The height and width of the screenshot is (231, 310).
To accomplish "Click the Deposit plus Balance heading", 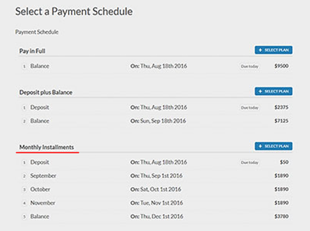I will coord(46,92).
